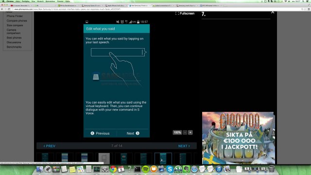Click the Spotlight search icon in the menu bar

point(303,1)
